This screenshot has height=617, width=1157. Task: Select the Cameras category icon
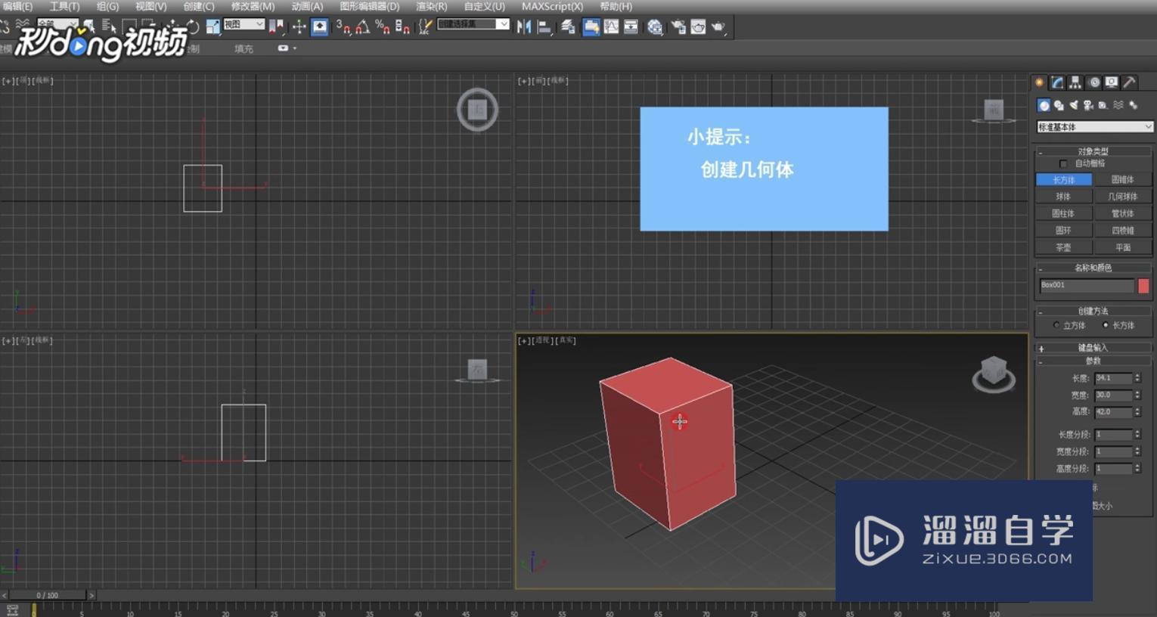coord(1088,106)
